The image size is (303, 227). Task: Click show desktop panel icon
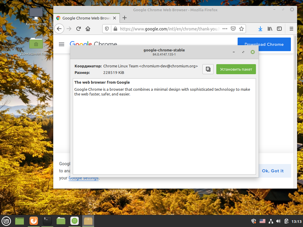click(20, 221)
